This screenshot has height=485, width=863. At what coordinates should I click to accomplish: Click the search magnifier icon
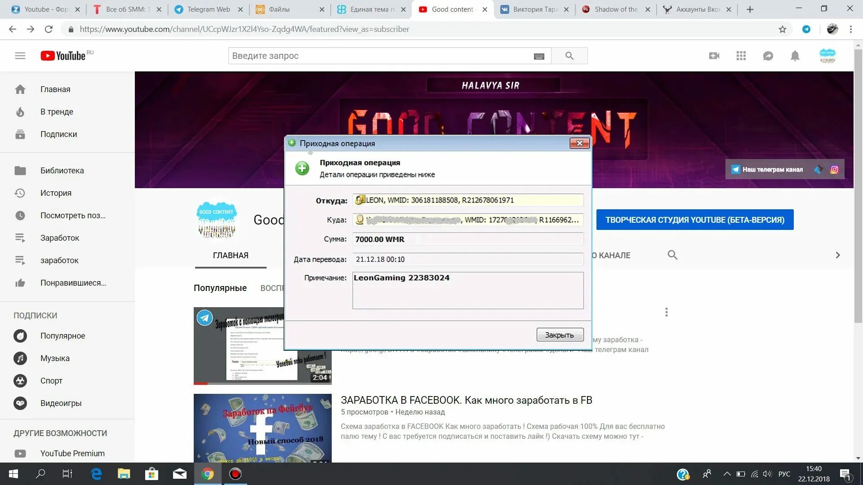[569, 56]
